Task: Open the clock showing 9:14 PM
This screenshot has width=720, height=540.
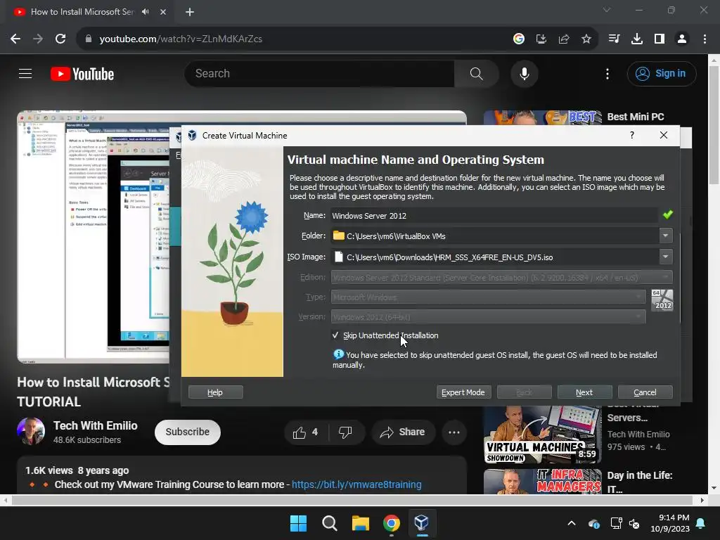Action: 670,523
